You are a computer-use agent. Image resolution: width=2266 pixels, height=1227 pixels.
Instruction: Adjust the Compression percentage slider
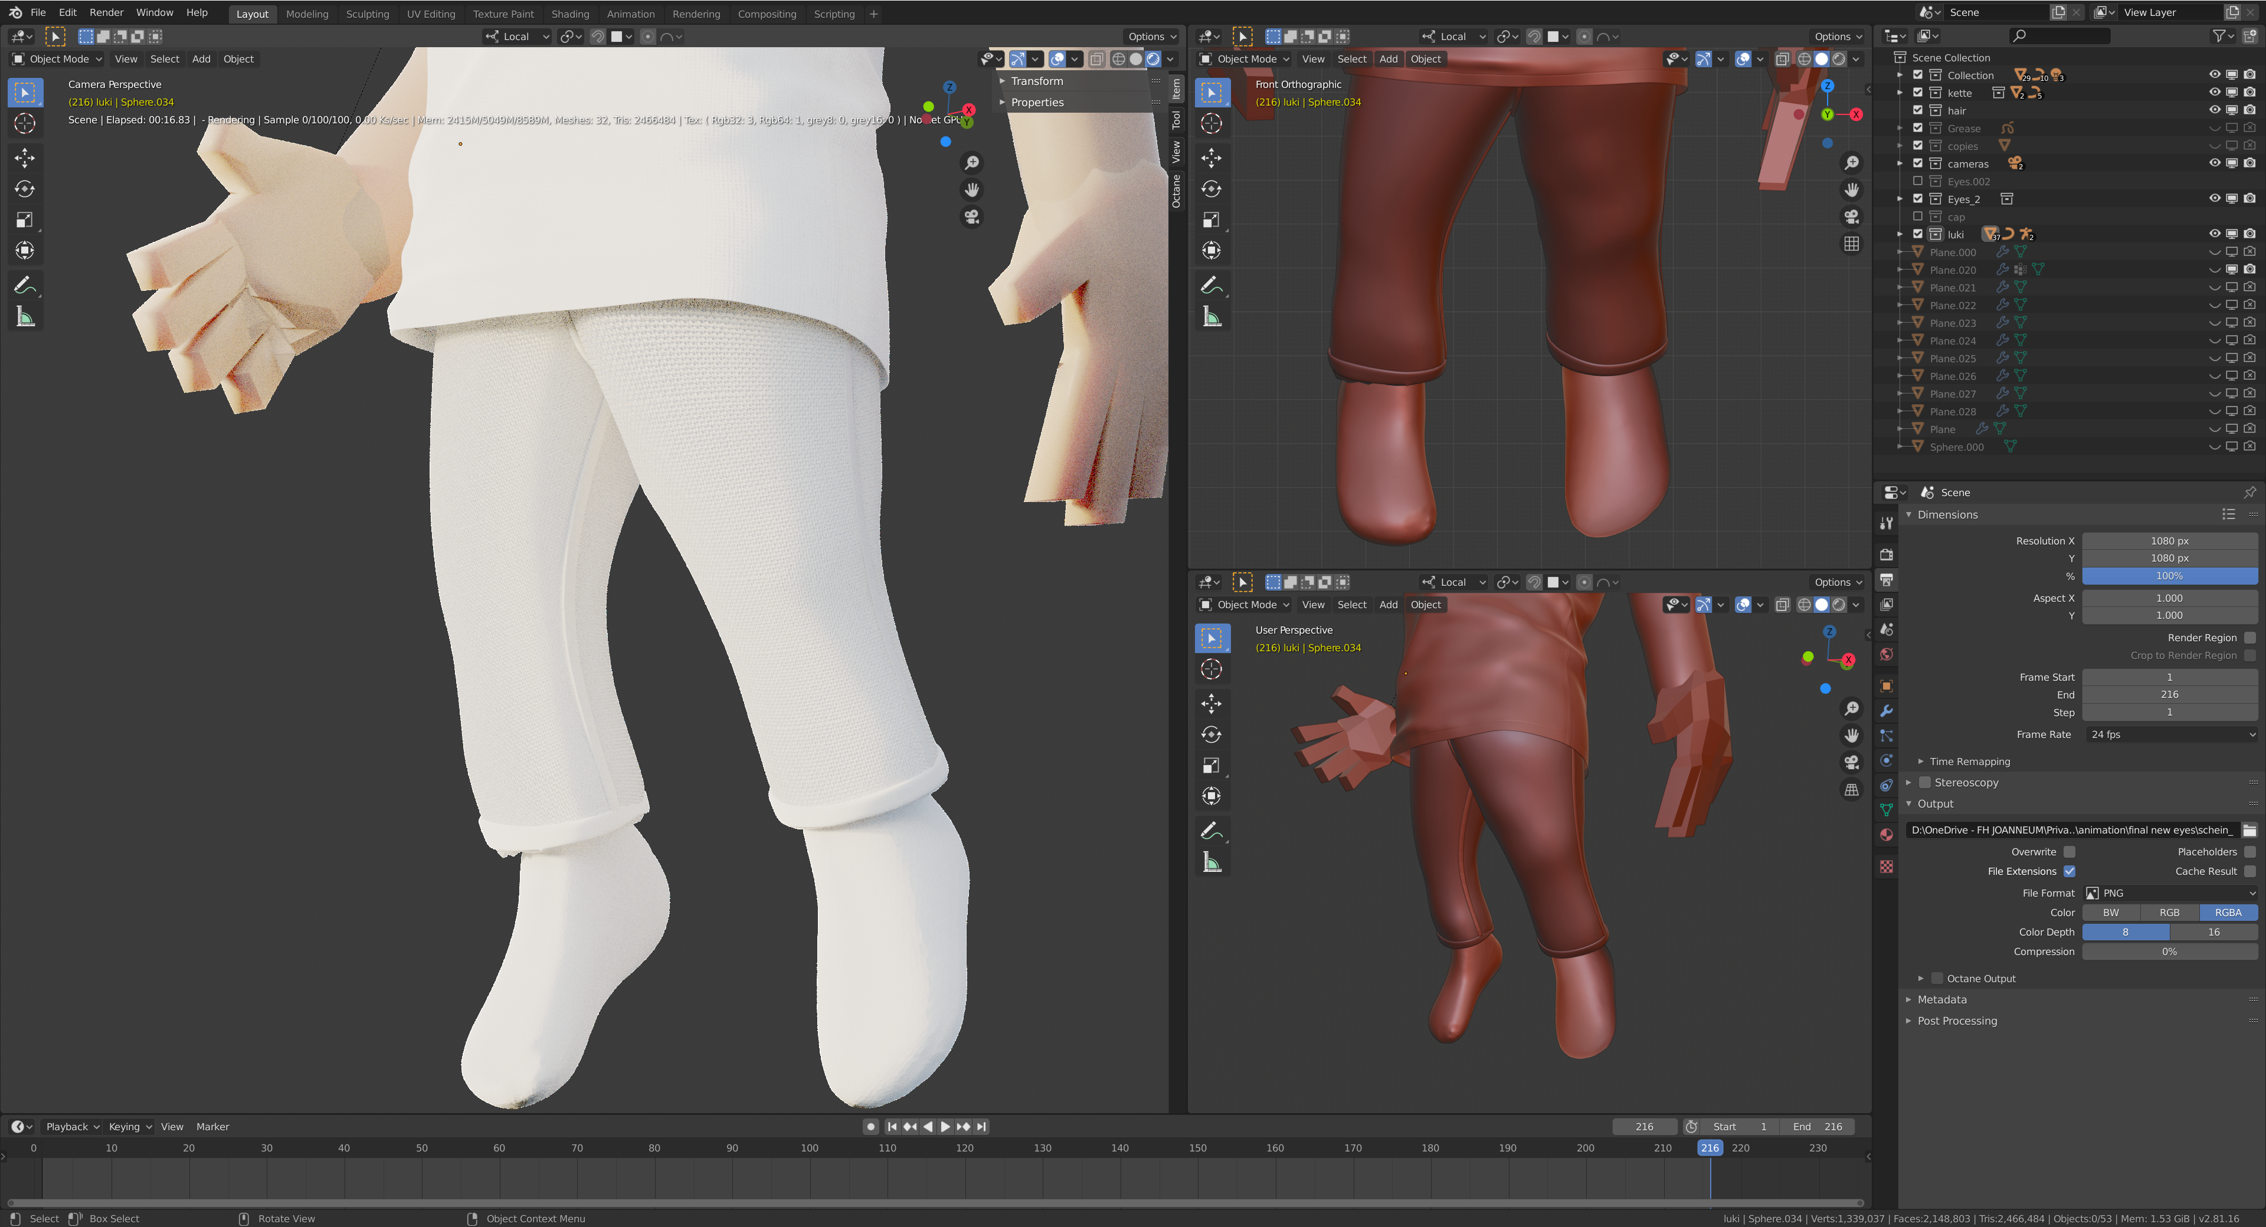[x=2169, y=952]
